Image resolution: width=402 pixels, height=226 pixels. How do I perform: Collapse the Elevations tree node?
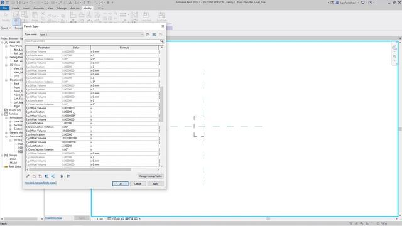6,80
